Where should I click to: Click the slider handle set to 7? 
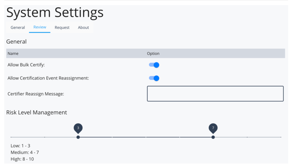pos(213,137)
